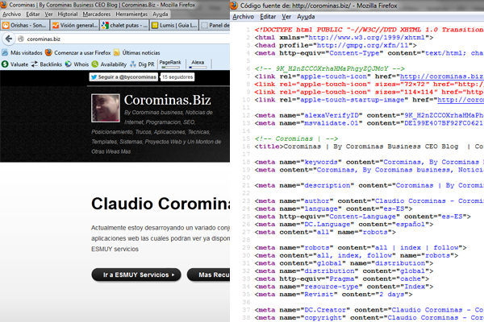Switch to the Visión general tab
The width and height of the screenshot is (484, 322).
[75, 25]
